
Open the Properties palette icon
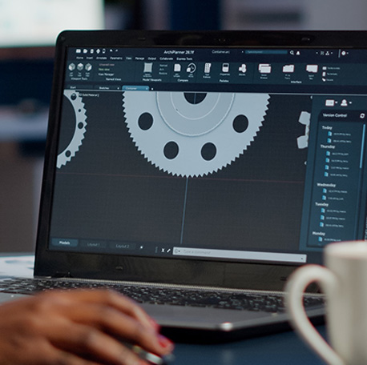(225, 68)
